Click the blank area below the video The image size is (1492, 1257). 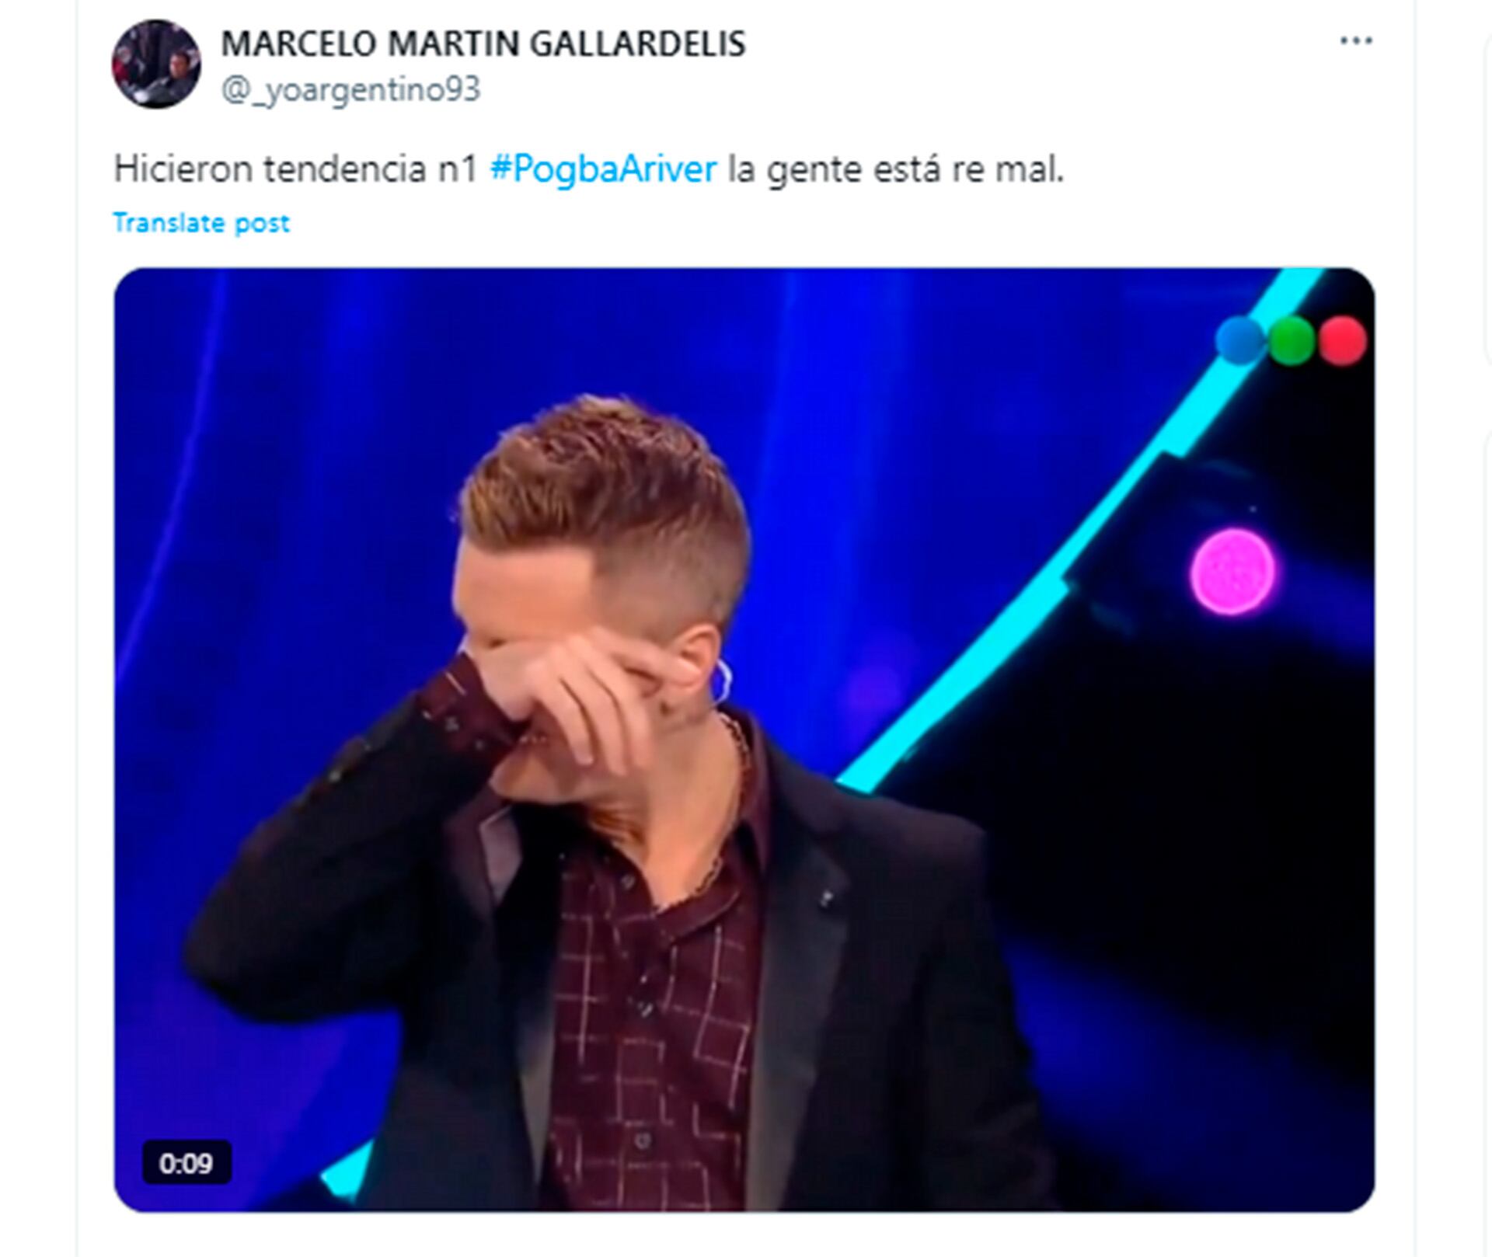744,1237
